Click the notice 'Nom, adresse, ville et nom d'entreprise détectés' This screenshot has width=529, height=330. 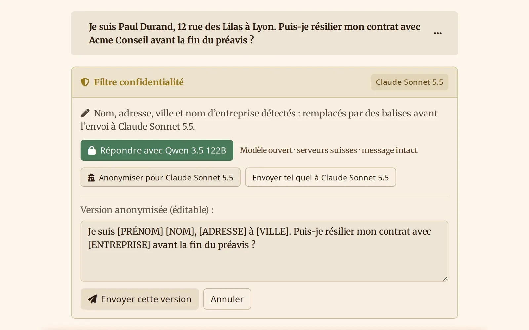[195, 113]
